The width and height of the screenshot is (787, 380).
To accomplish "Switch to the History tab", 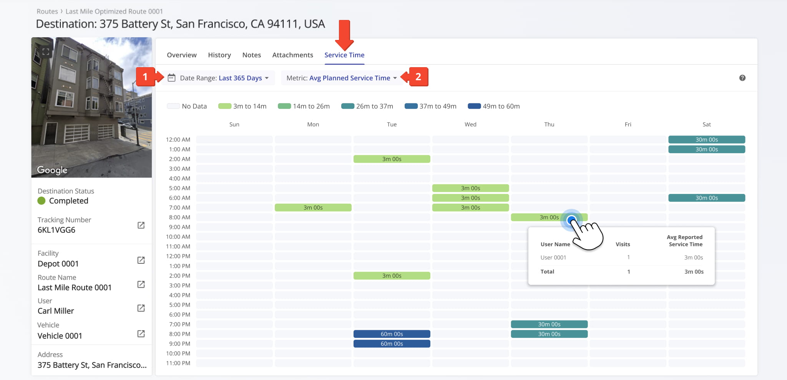I will point(219,55).
